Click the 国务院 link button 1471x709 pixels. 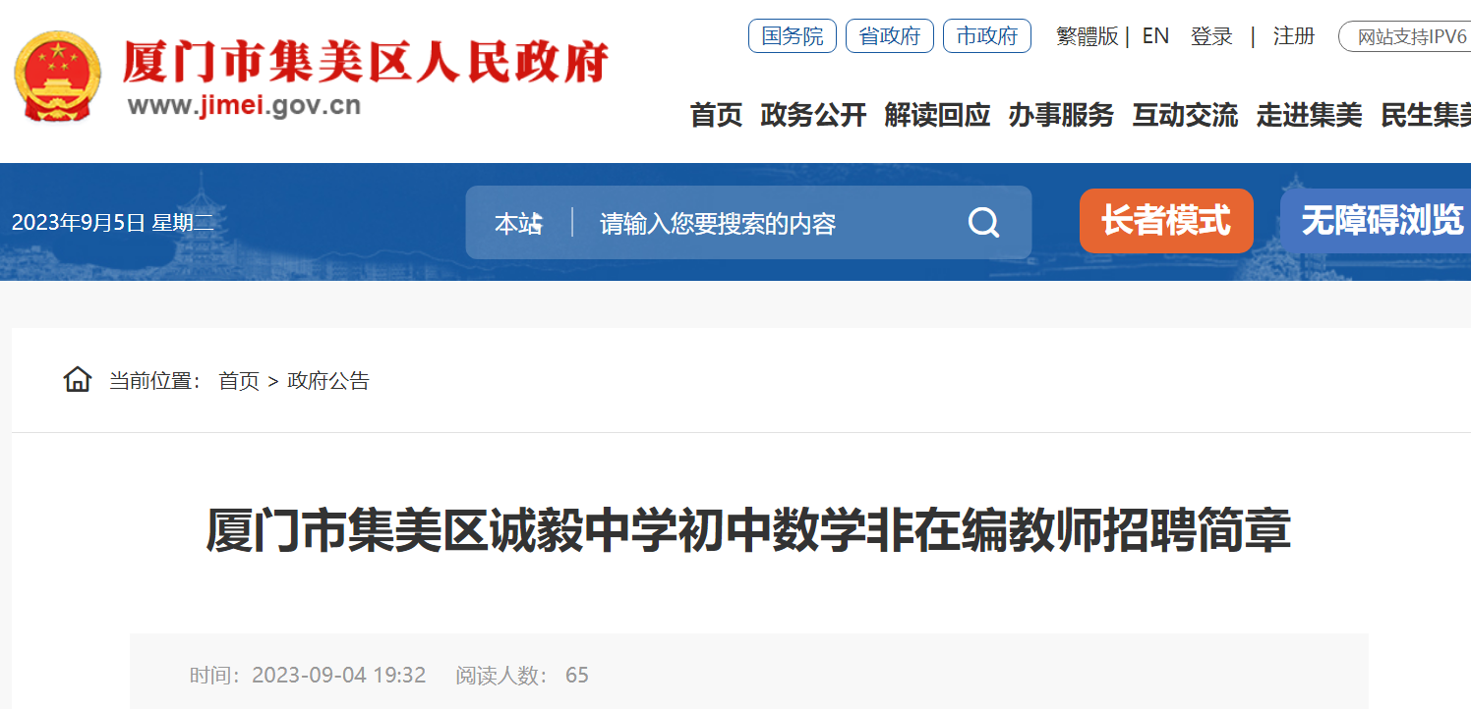point(793,36)
